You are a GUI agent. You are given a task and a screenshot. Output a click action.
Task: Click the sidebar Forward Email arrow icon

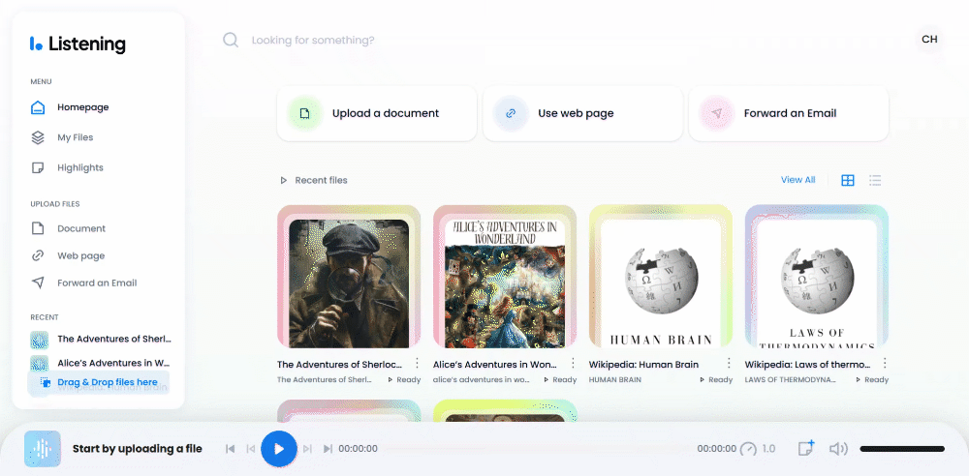click(x=38, y=283)
